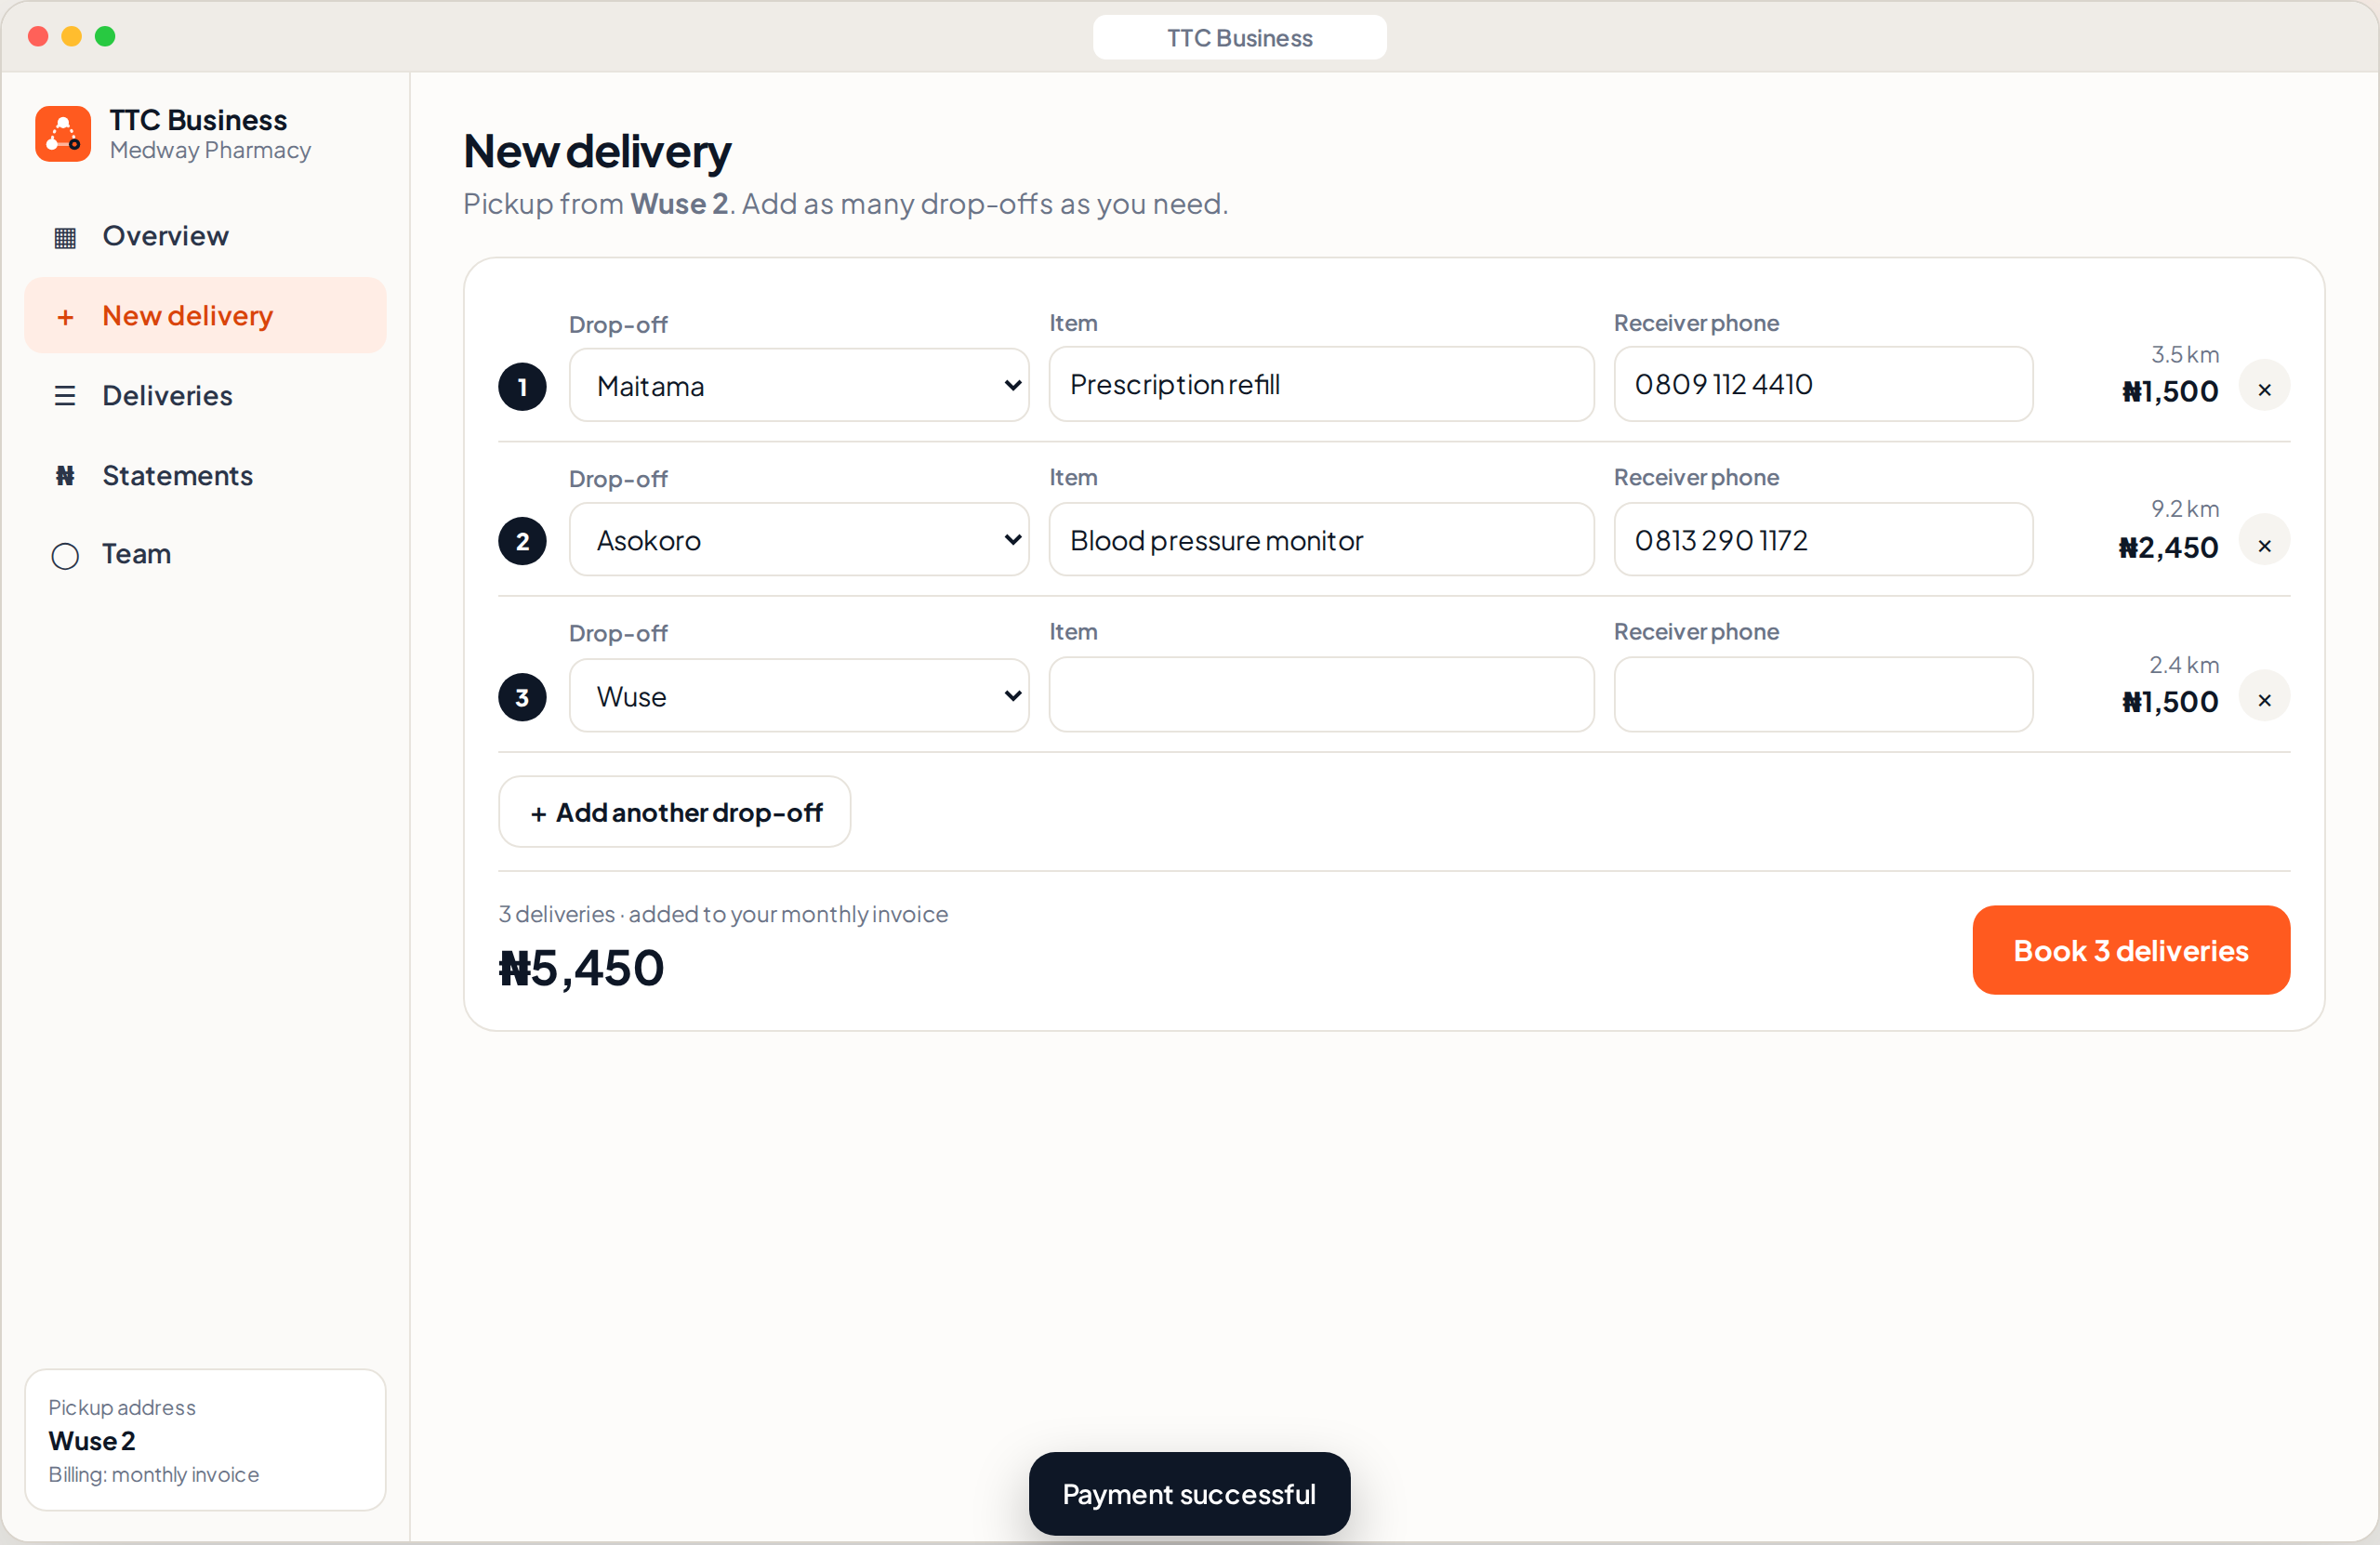
Task: Dismiss the Payment successful toast
Action: (1189, 1495)
